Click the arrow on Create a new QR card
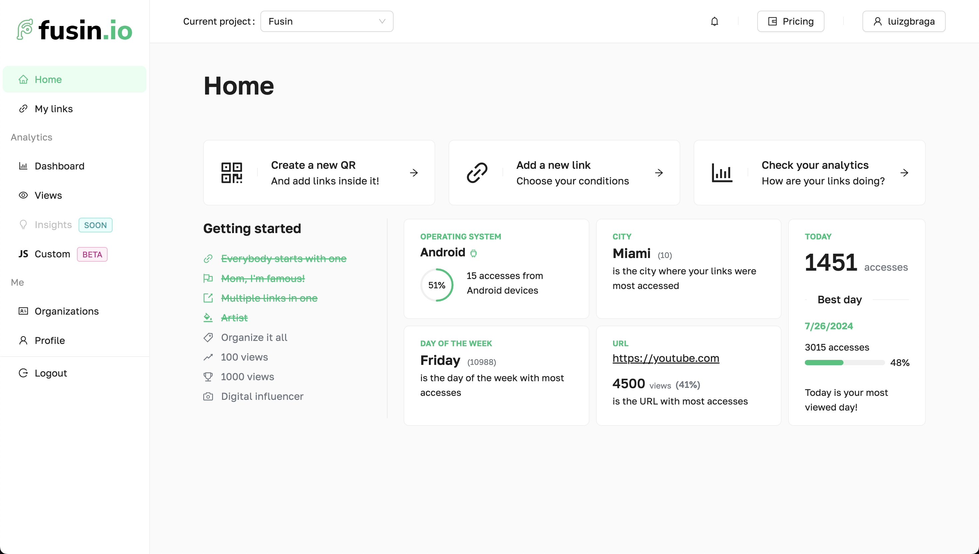 coord(414,173)
